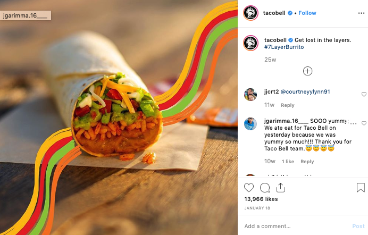Open the three-dot more options menu
The height and width of the screenshot is (235, 368).
point(361,13)
